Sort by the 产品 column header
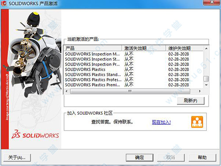 pyautogui.click(x=93, y=48)
